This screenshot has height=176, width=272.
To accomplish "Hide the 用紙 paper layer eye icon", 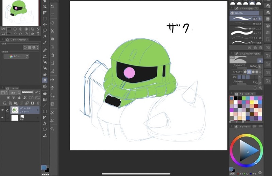I will (x=3, y=118).
